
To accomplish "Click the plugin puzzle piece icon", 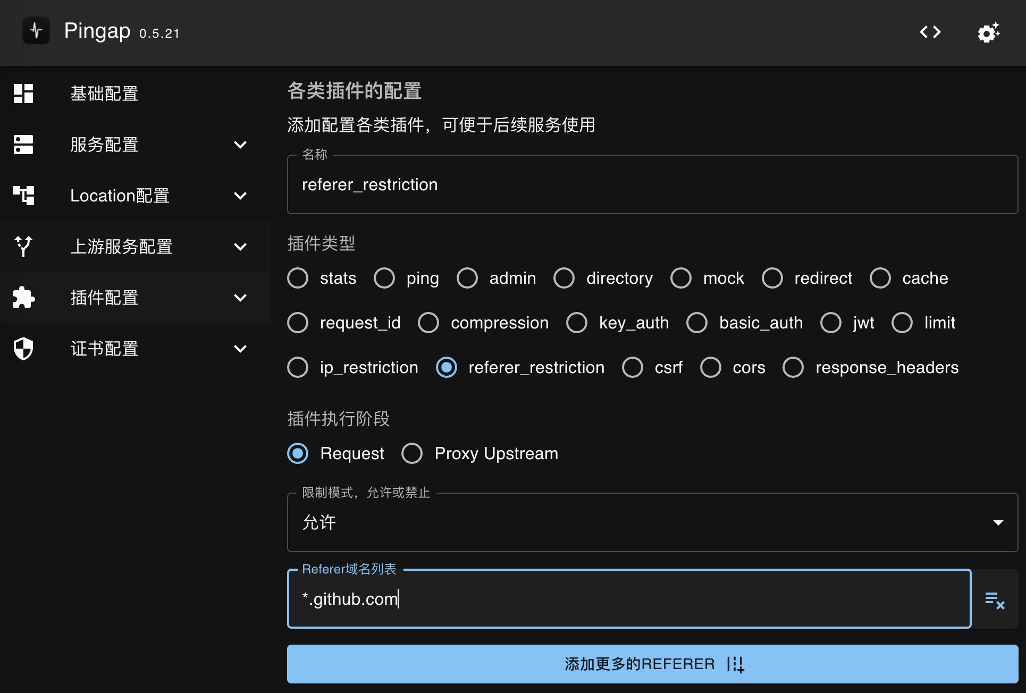I will (22, 297).
